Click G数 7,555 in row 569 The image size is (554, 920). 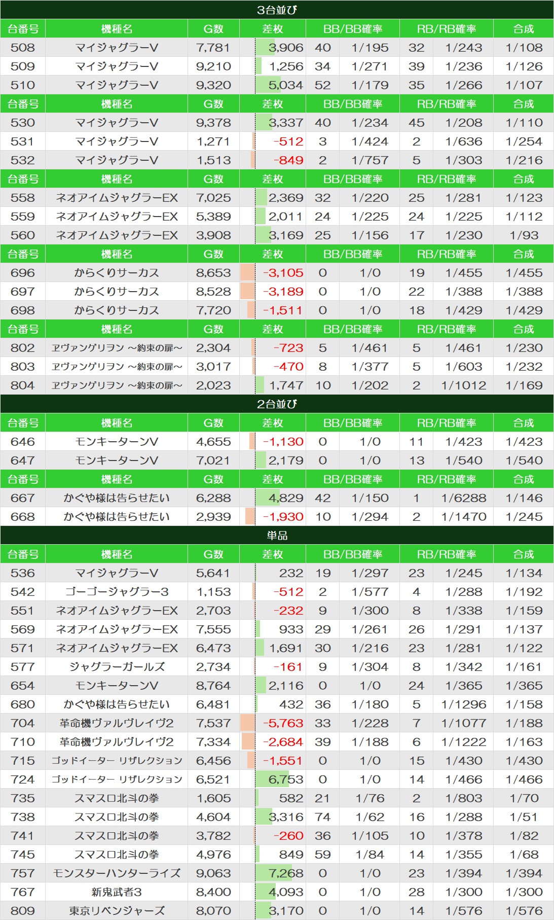pos(213,629)
